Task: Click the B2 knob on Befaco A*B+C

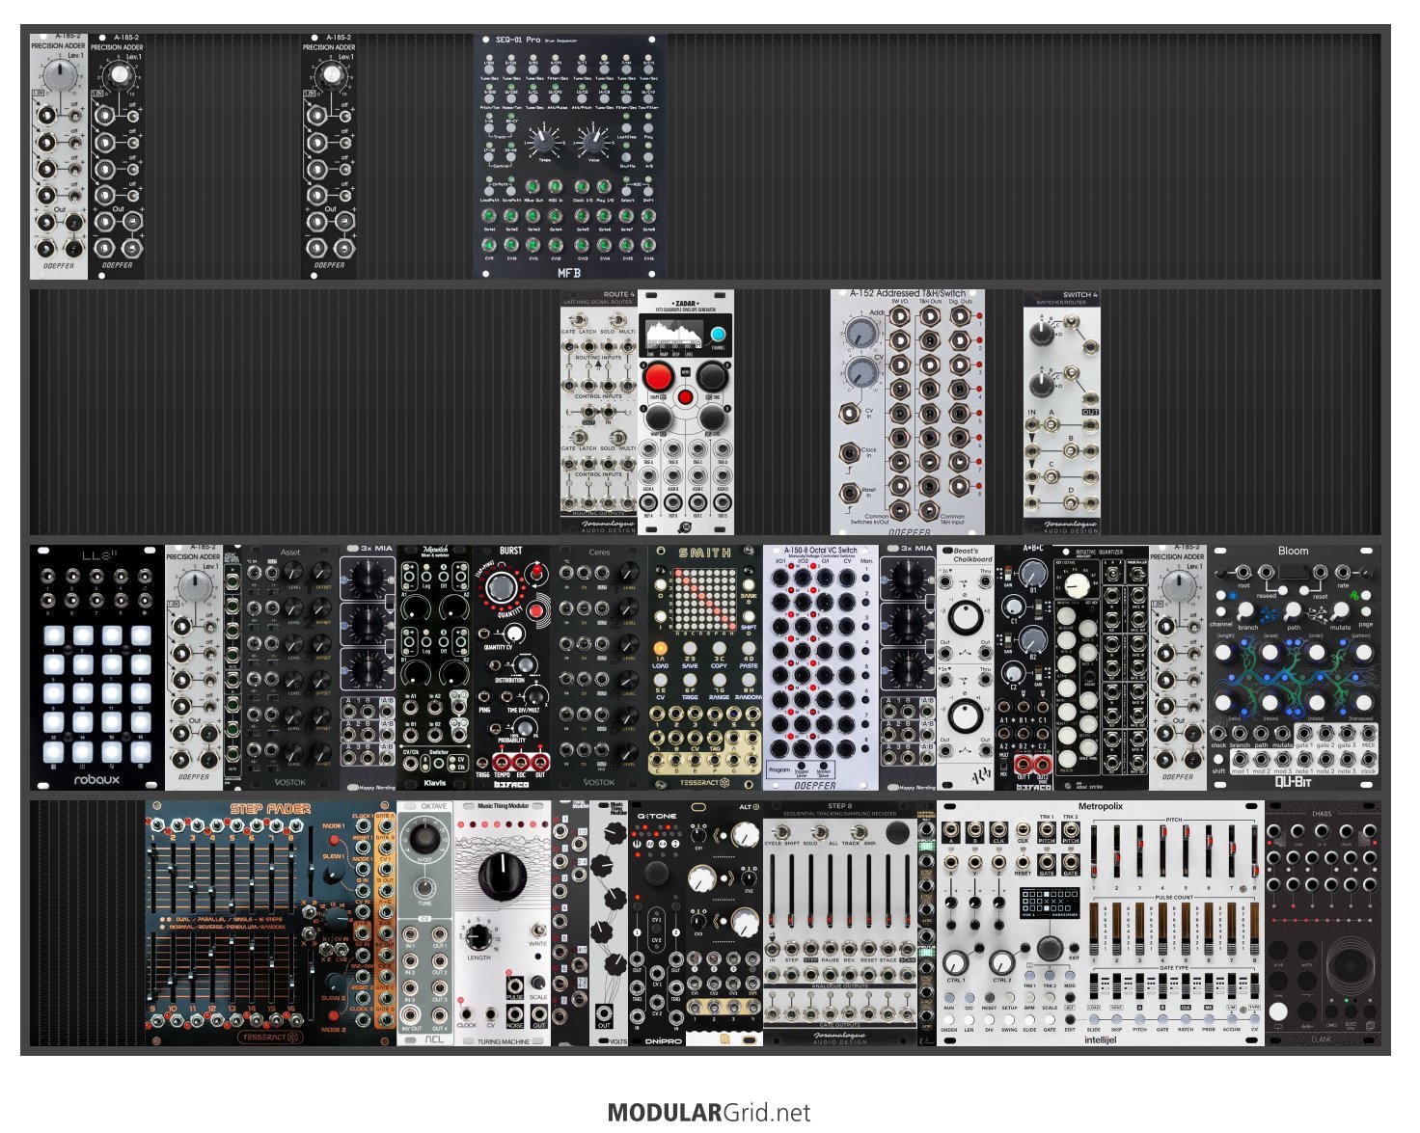Action: click(1032, 639)
